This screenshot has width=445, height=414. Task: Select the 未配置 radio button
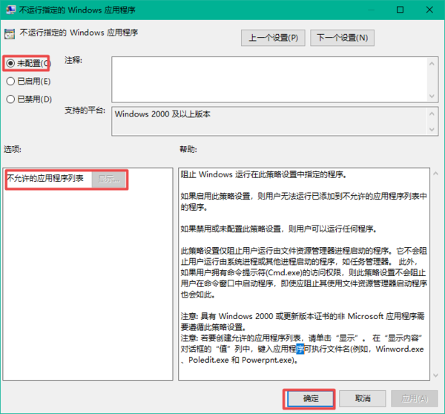(x=11, y=63)
